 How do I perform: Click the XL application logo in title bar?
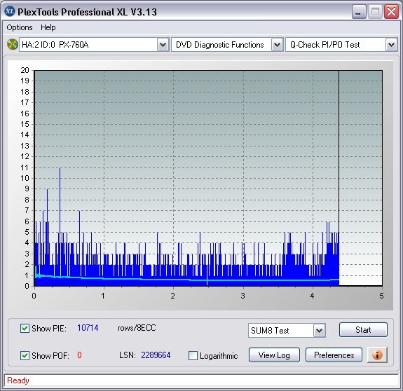(10, 11)
